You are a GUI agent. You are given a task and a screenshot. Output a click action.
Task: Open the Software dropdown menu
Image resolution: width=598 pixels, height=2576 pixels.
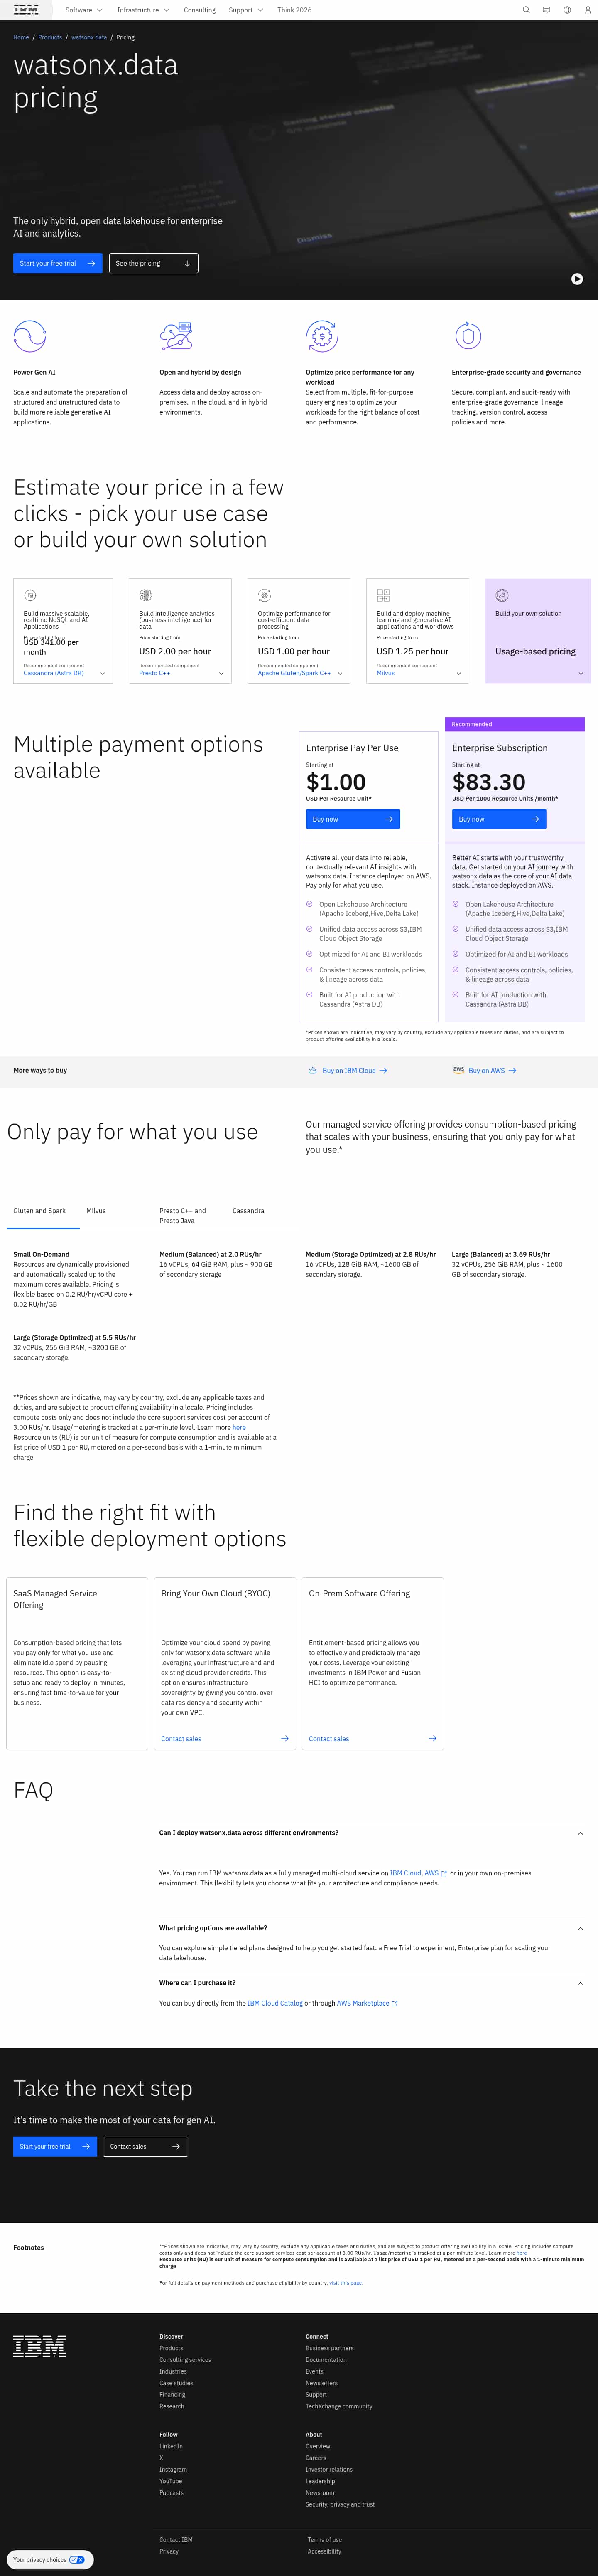(x=84, y=10)
